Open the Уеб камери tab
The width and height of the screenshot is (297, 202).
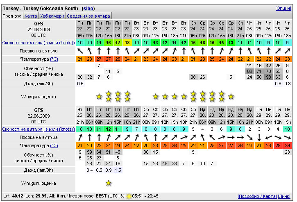52,16
